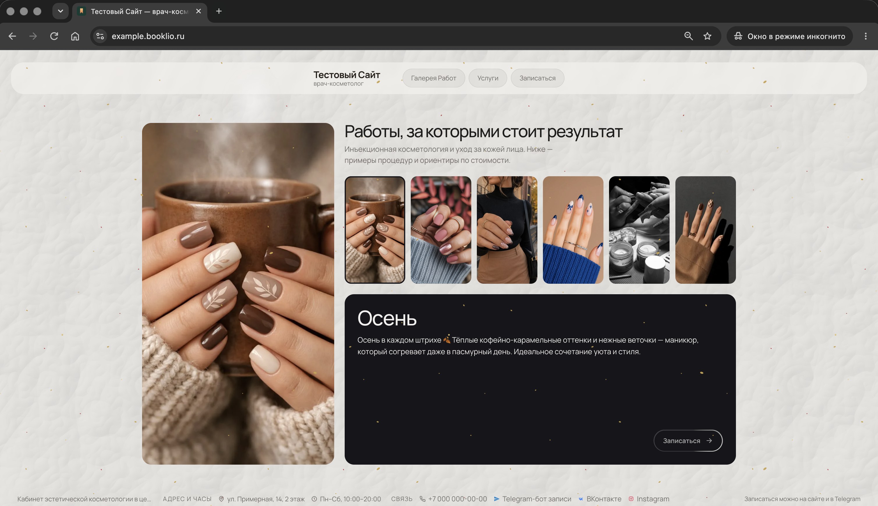
Task: Open a new tab with plus button
Action: click(219, 11)
